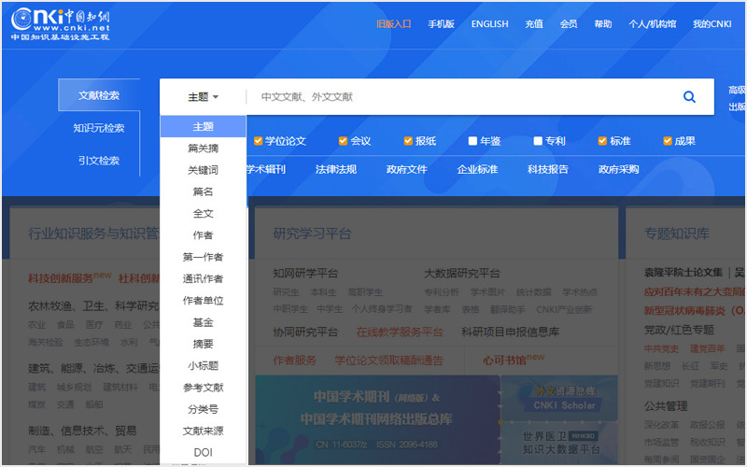The width and height of the screenshot is (747, 467).
Task: Toggle the 标准 checkbox
Action: 602,141
